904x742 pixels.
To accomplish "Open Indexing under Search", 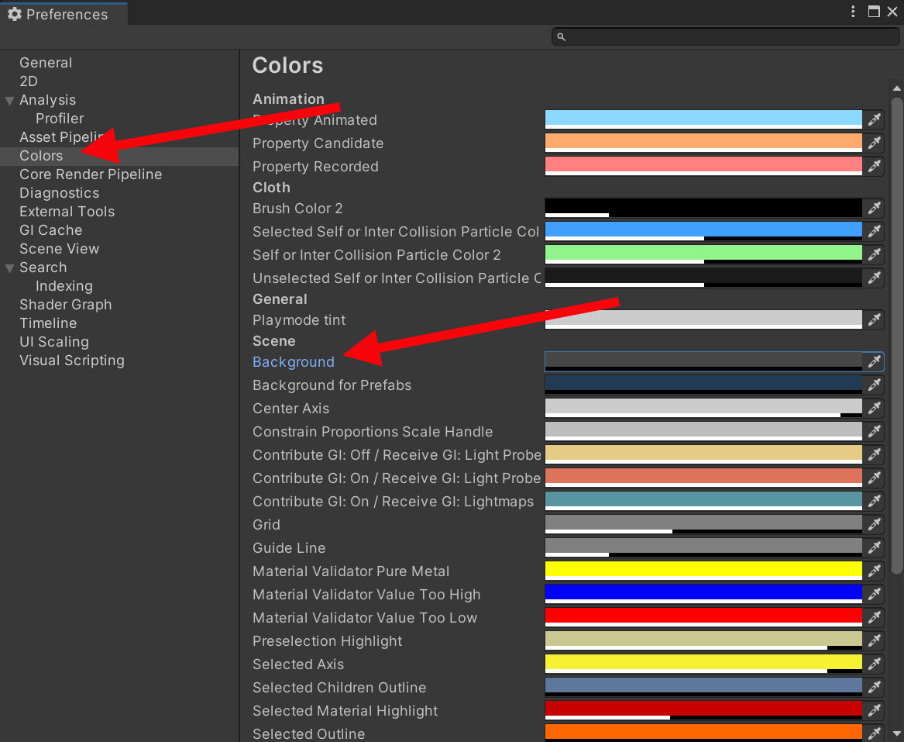I will click(x=64, y=285).
